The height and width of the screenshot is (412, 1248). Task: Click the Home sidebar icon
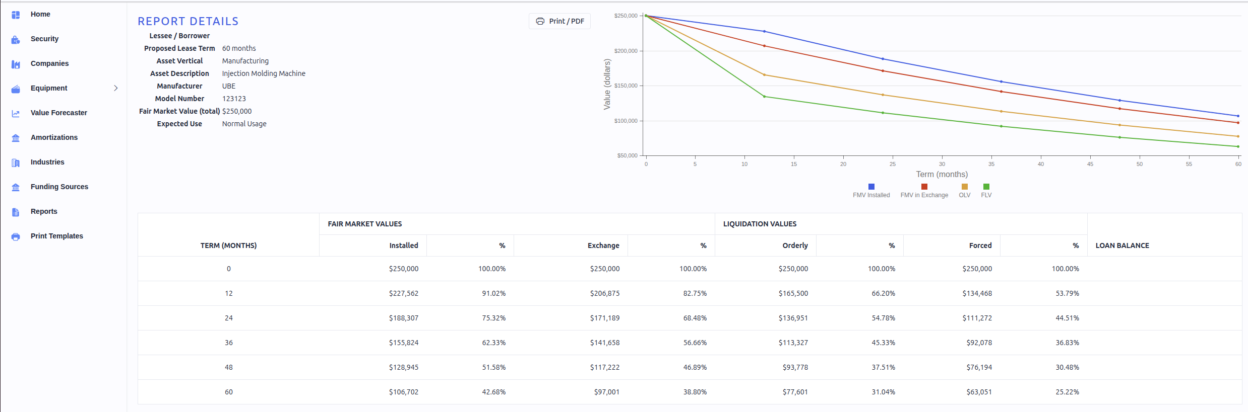[16, 15]
